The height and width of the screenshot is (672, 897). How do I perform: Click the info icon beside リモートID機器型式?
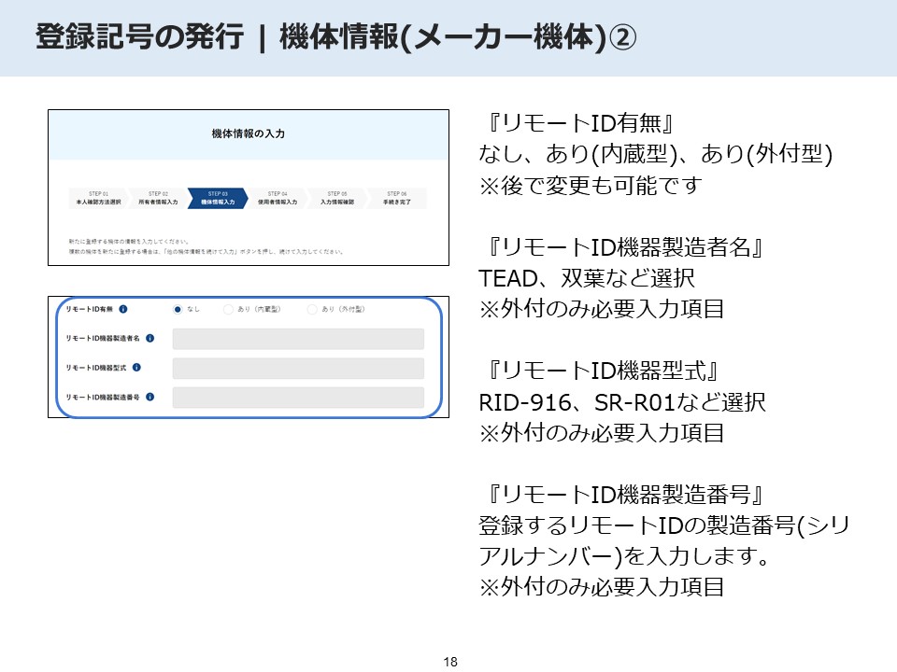coord(136,368)
